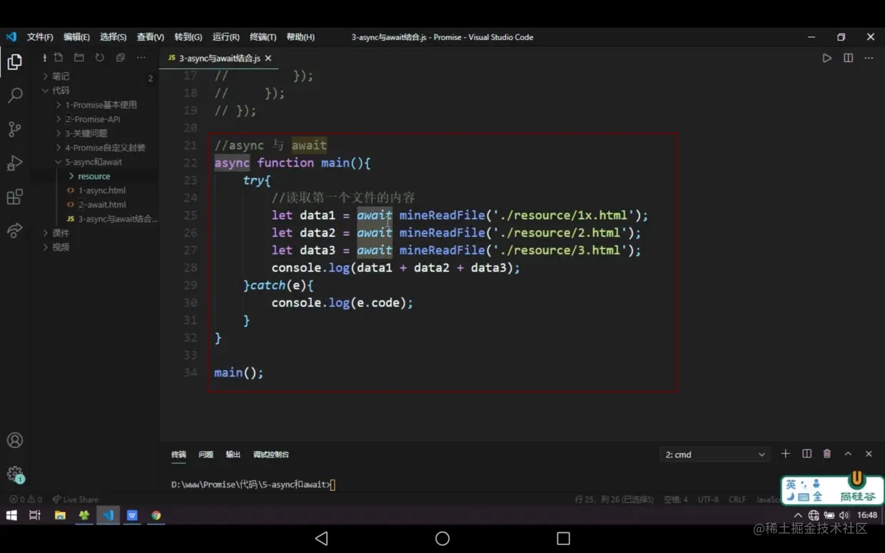Switch to the 输出 panel tab
The height and width of the screenshot is (553, 885).
pyautogui.click(x=233, y=455)
